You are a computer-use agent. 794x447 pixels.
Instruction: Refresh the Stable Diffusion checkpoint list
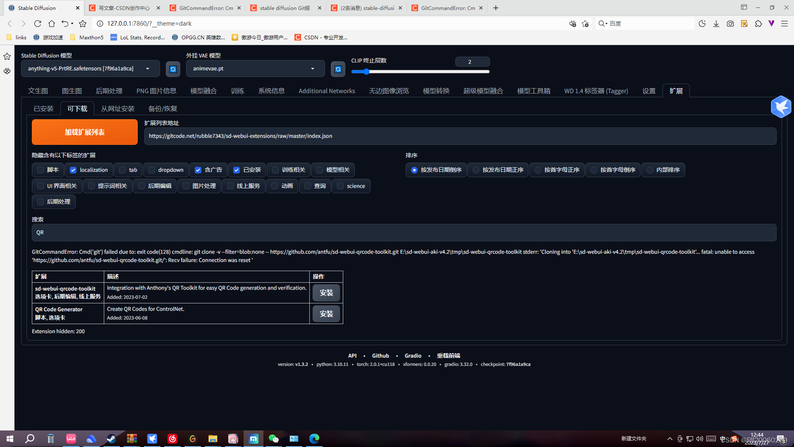173,69
